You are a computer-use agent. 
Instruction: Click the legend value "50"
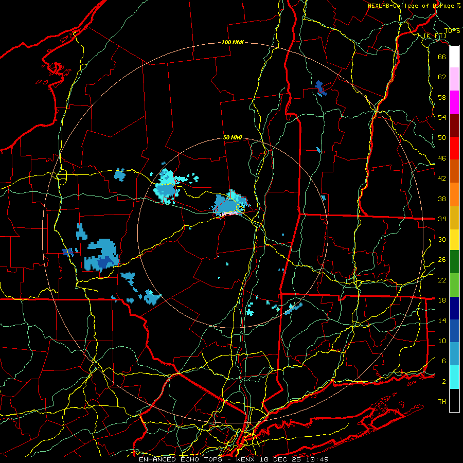point(442,138)
